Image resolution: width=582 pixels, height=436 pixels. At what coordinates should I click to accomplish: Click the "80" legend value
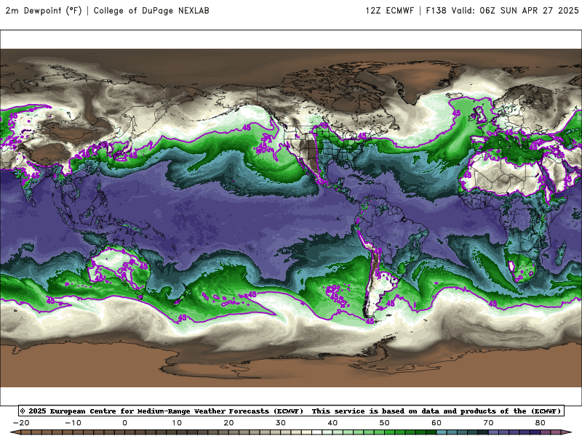pyautogui.click(x=541, y=423)
